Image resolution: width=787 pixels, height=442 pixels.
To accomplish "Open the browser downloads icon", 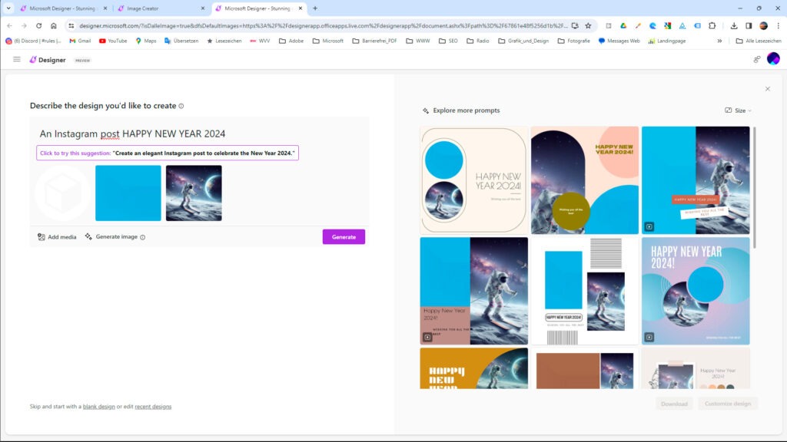I will coord(734,25).
